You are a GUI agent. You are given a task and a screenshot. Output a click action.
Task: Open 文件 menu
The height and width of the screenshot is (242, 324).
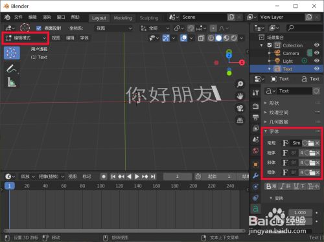point(18,17)
